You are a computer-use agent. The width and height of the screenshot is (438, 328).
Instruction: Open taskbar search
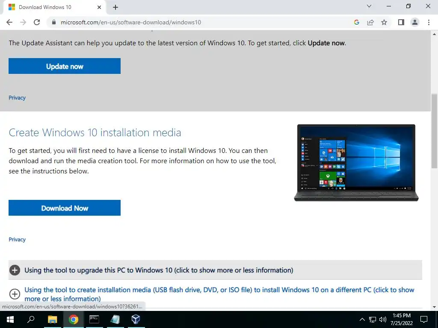click(31, 319)
